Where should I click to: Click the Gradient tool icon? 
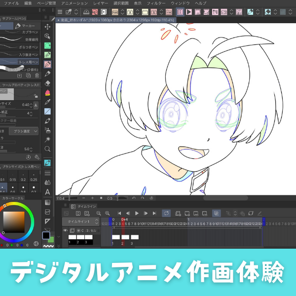(x=48, y=202)
